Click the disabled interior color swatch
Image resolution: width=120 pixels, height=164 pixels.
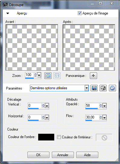coord(104,137)
